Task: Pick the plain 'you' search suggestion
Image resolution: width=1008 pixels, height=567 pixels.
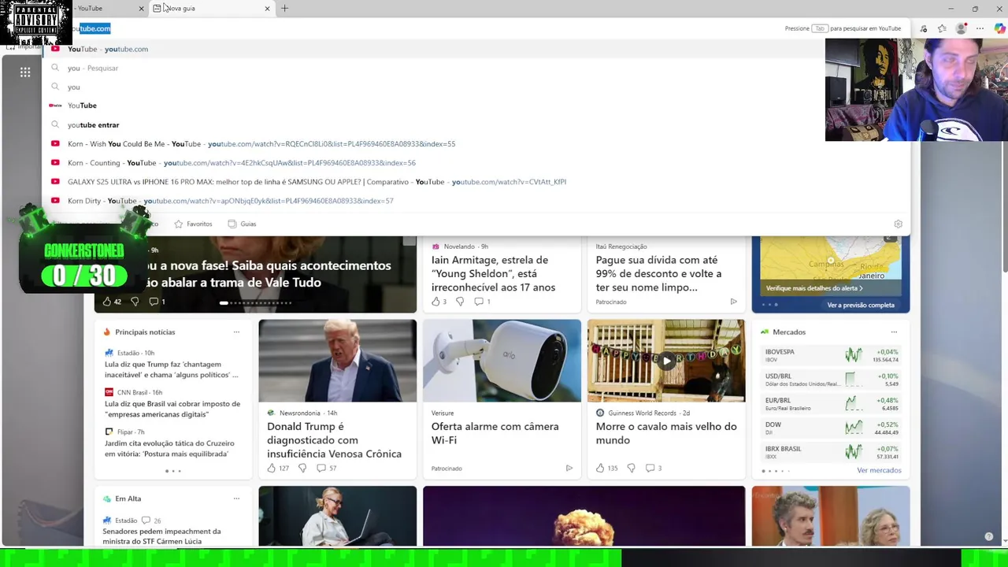Action: pyautogui.click(x=476, y=87)
